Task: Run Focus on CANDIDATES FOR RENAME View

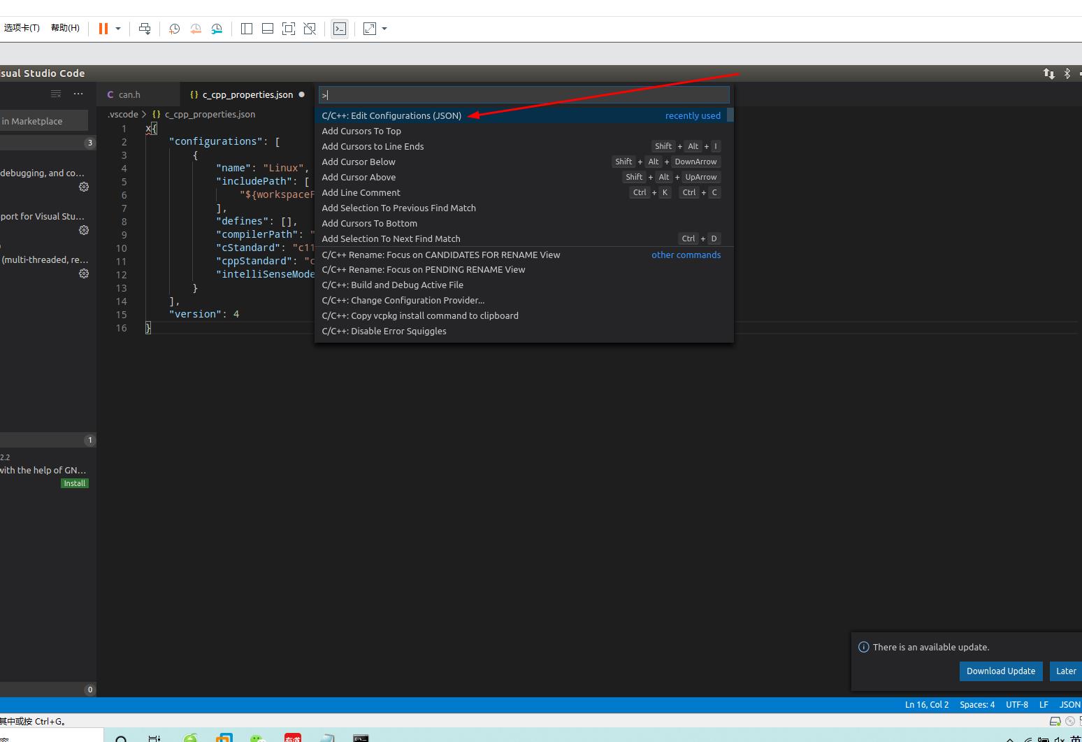Action: tap(521, 255)
